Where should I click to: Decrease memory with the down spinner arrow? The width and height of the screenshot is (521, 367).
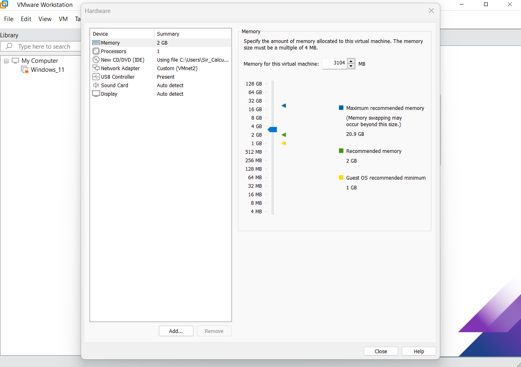[x=351, y=66]
